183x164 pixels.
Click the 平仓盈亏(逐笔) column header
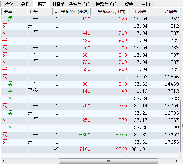[75, 11]
